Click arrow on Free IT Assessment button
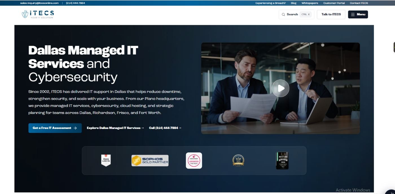Viewport: 395px width, 194px height. (x=75, y=128)
